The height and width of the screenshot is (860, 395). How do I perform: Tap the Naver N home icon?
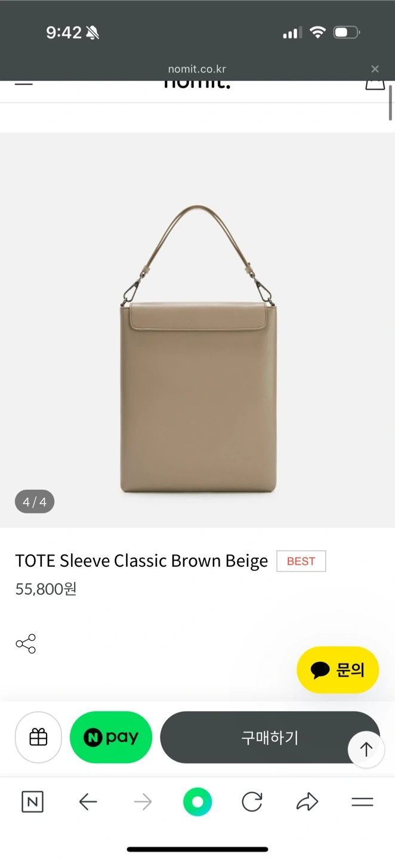32,802
